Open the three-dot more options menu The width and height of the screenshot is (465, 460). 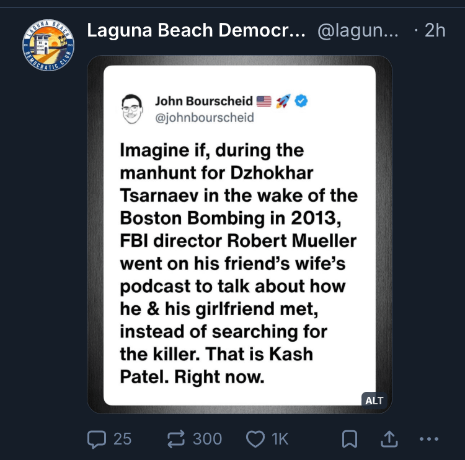point(429,439)
